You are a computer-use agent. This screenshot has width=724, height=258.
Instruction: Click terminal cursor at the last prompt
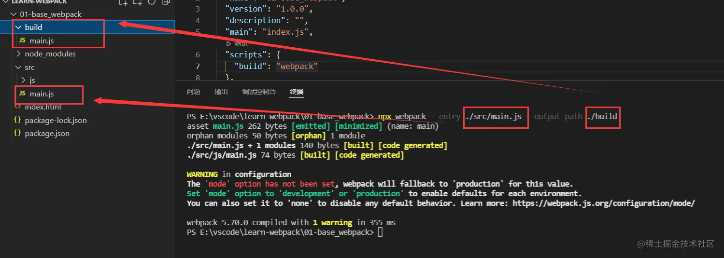pos(380,232)
